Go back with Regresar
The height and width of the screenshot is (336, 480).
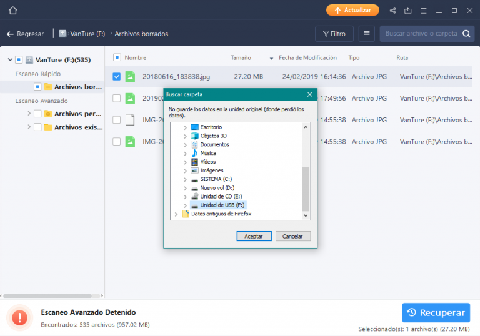pos(25,34)
